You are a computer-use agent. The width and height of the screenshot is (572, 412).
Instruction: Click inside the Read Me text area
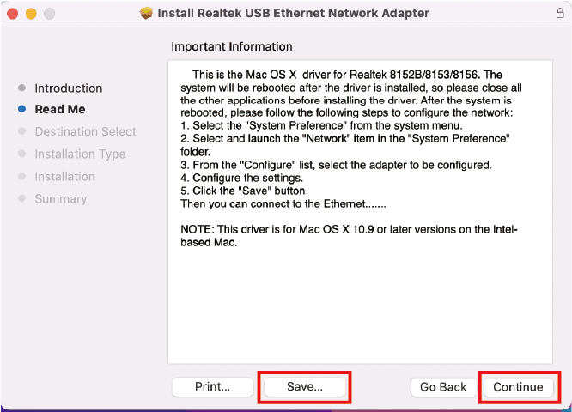point(361,300)
